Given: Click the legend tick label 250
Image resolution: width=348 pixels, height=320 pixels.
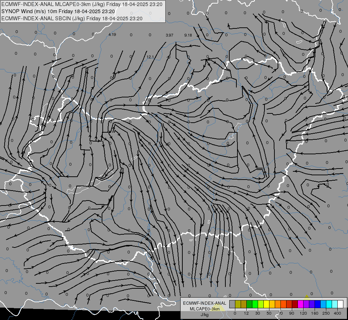Looking at the screenshot, I should pyautogui.click(x=326, y=313).
